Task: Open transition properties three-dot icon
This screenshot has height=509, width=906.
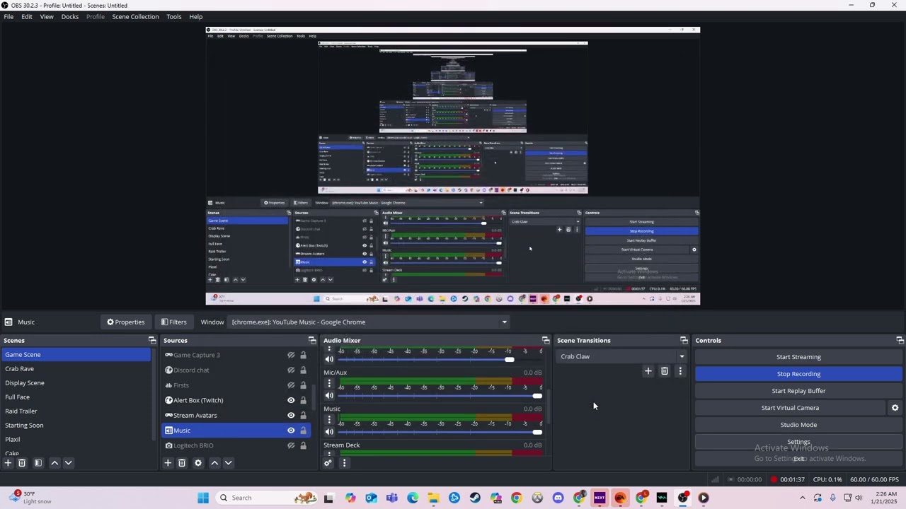Action: coord(680,371)
